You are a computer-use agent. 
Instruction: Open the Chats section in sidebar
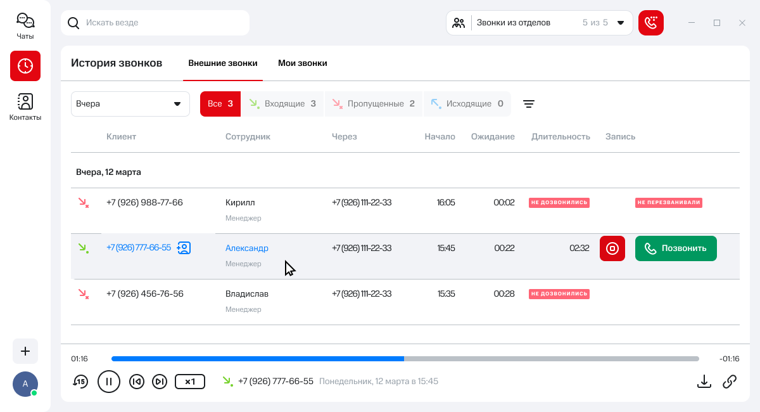click(x=25, y=26)
